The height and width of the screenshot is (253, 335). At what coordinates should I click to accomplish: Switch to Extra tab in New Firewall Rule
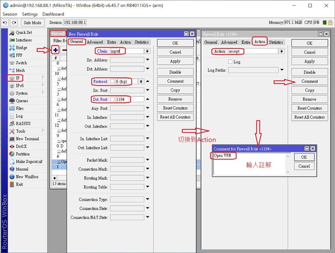pyautogui.click(x=112, y=42)
